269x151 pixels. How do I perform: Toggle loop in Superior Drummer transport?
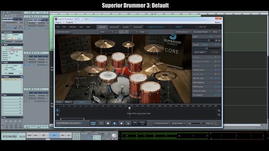pos(101,123)
